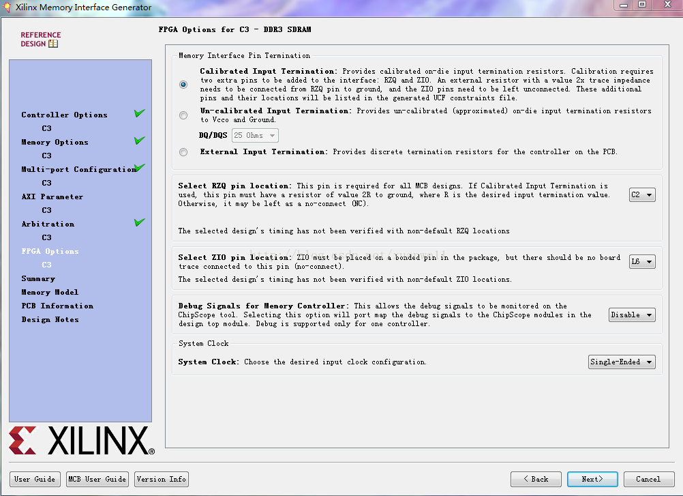Go to Summary step
Image resolution: width=683 pixels, height=496 pixels.
[38, 278]
